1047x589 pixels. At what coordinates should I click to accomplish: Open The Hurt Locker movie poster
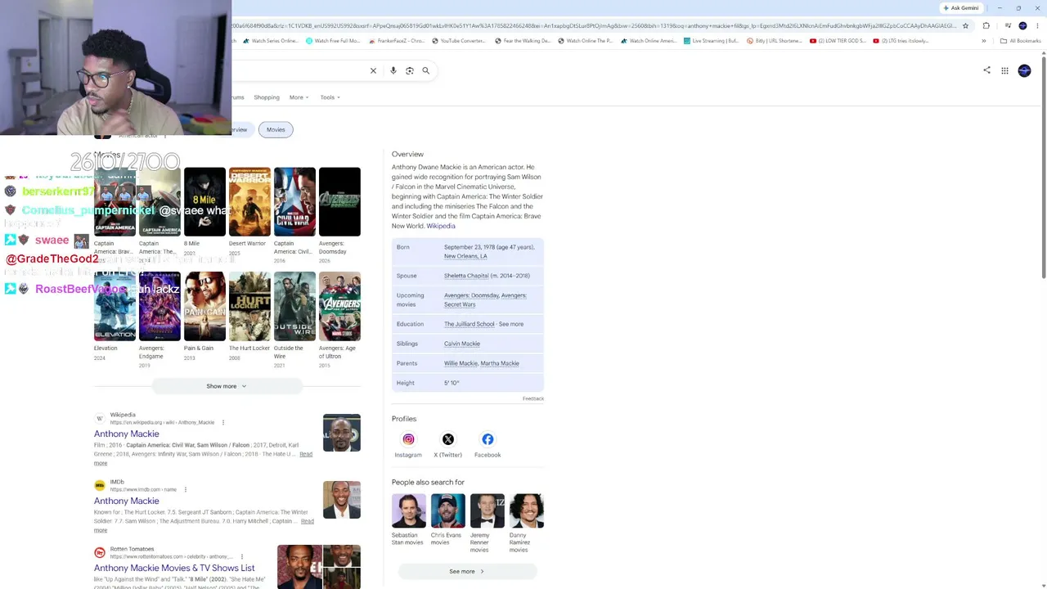pyautogui.click(x=249, y=306)
